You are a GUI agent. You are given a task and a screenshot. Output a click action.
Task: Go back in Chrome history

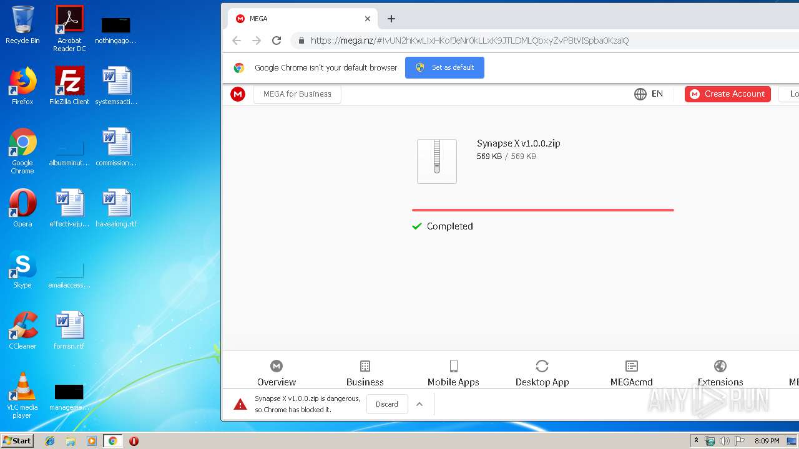(237, 41)
